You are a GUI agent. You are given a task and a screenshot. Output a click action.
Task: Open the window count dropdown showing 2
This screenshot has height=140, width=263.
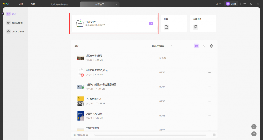click(x=218, y=4)
